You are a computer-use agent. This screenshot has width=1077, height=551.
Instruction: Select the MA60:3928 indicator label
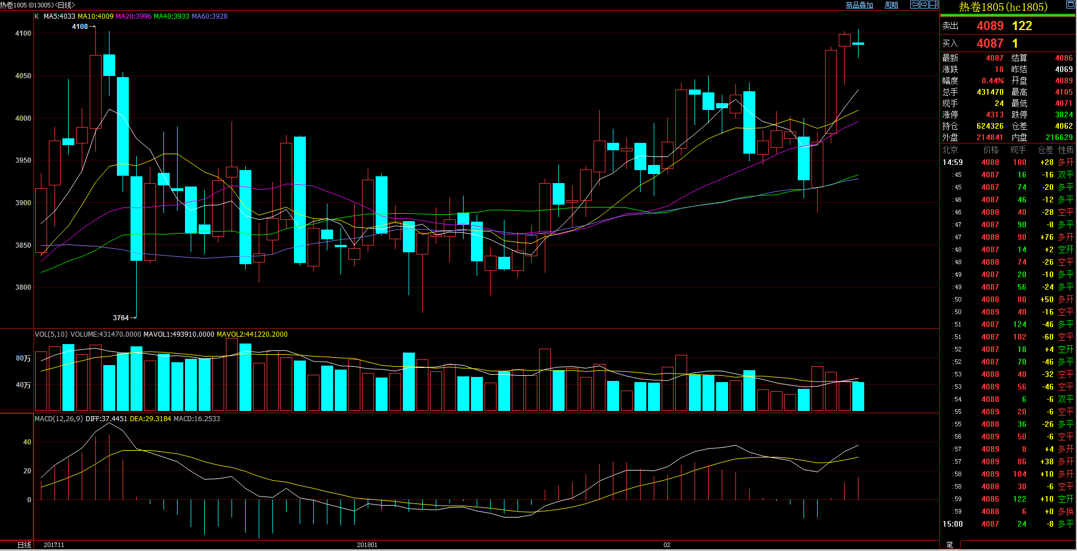click(209, 16)
